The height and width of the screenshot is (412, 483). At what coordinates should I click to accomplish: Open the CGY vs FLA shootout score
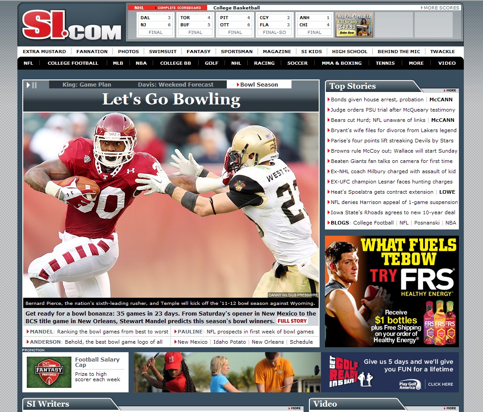[x=275, y=25]
